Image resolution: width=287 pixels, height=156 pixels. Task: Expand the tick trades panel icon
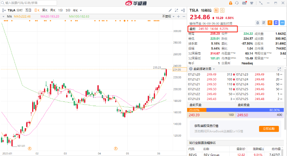279,69
